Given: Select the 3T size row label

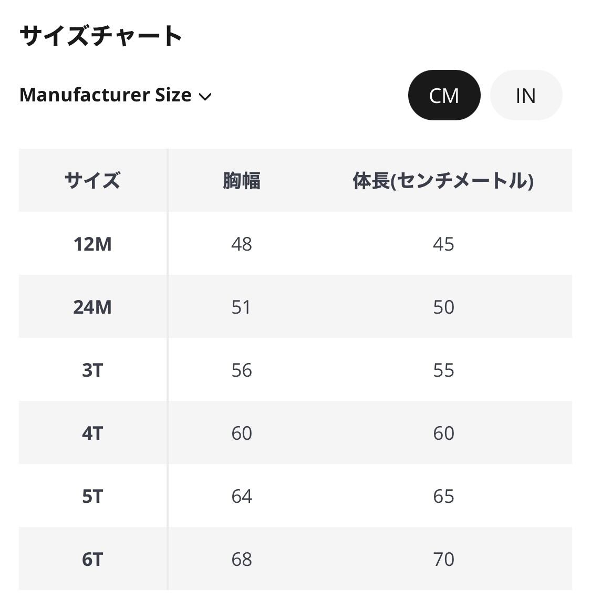Looking at the screenshot, I should [x=92, y=370].
